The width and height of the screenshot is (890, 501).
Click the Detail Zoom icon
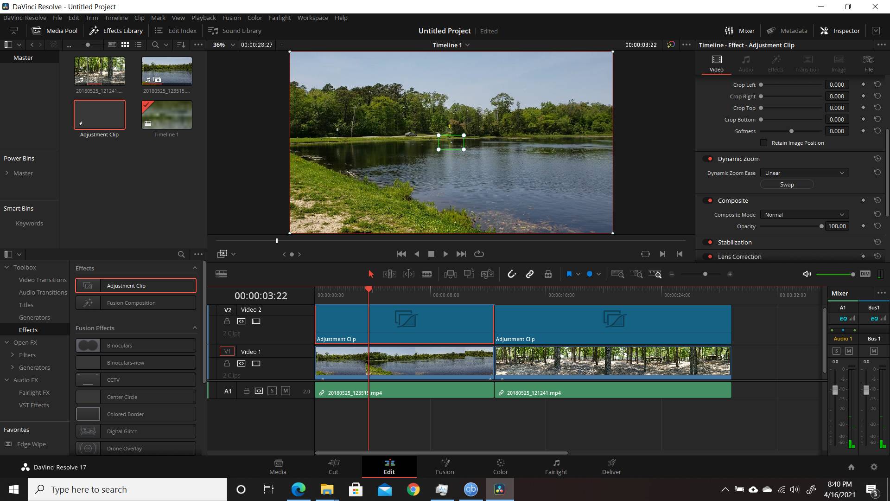pos(638,274)
